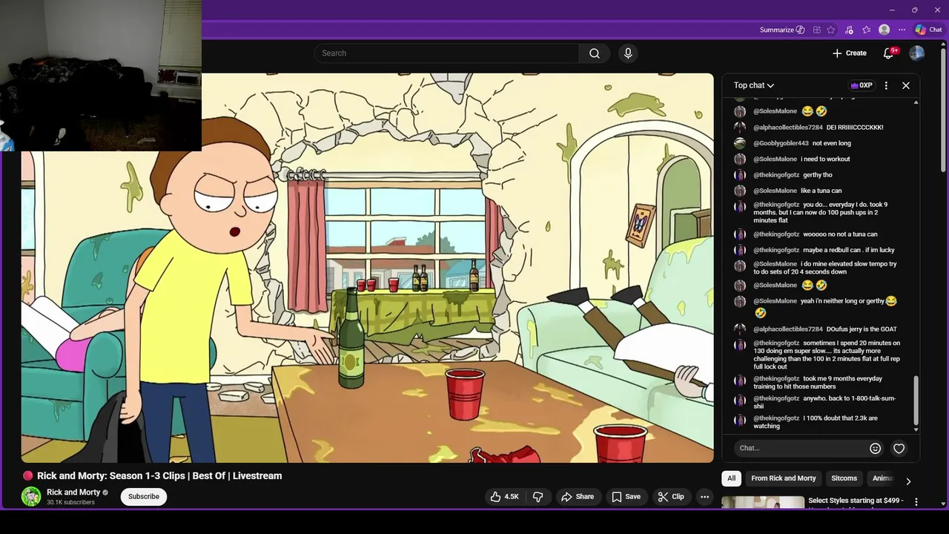This screenshot has height=534, width=949.
Task: Click the Summarize Copilot button
Action: tap(782, 30)
